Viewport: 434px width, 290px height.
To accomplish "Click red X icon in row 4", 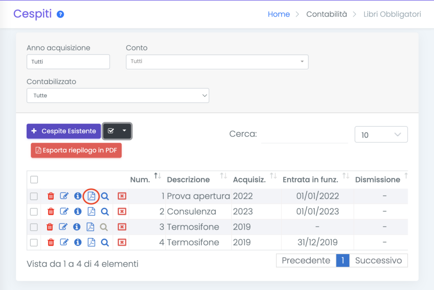I will 122,243.
